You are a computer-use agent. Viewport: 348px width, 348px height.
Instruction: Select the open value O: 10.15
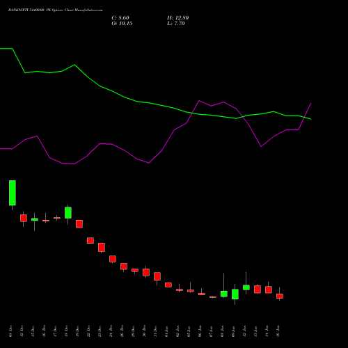[x=122, y=24]
